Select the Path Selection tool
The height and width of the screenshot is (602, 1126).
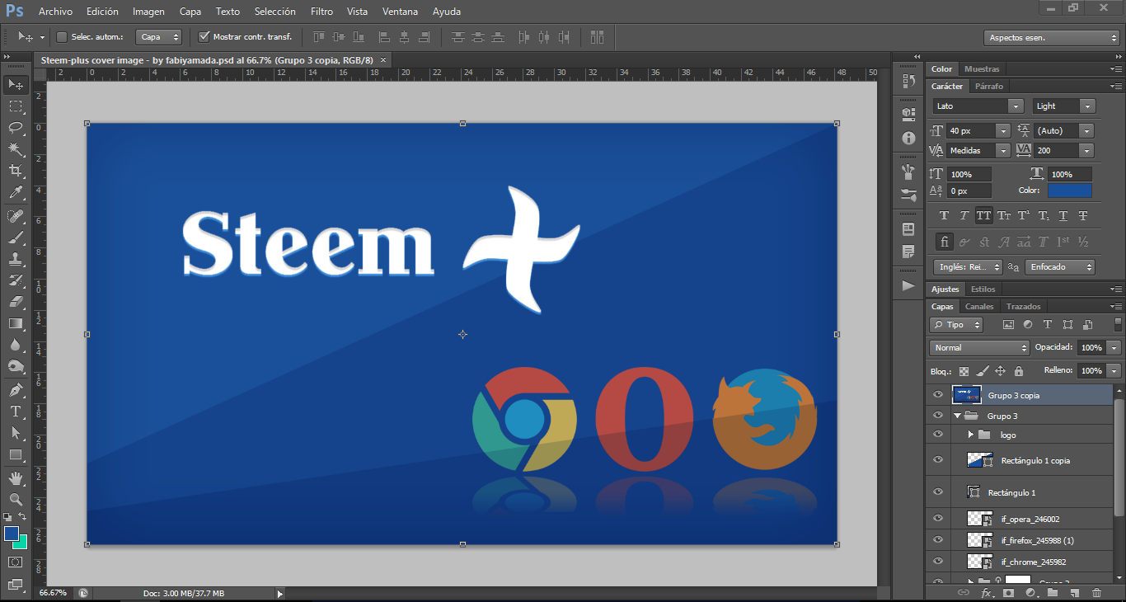16,433
